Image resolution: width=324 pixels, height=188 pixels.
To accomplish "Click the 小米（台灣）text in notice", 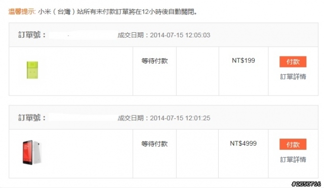I will pyautogui.click(x=57, y=12).
